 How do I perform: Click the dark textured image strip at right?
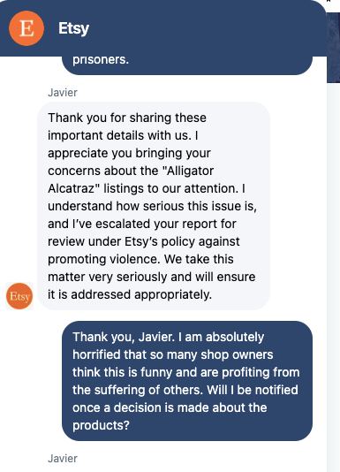333,48
